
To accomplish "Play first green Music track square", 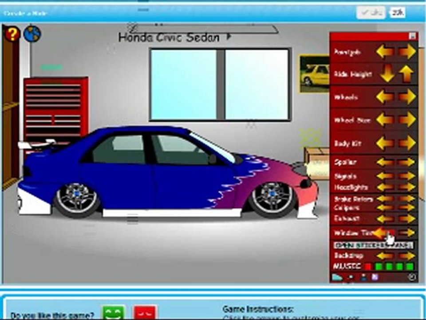I will [x=379, y=266].
